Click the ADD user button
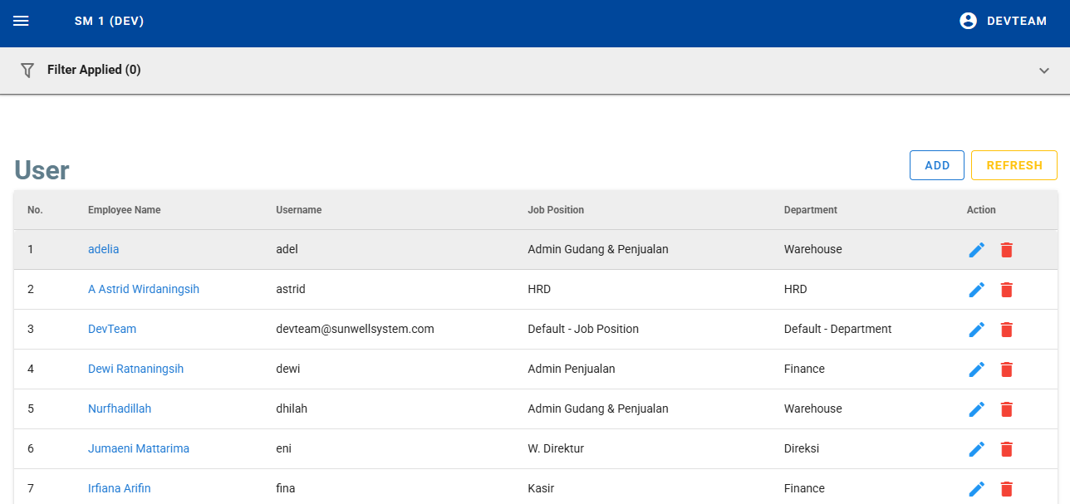Image resolution: width=1070 pixels, height=504 pixels. pos(936,165)
